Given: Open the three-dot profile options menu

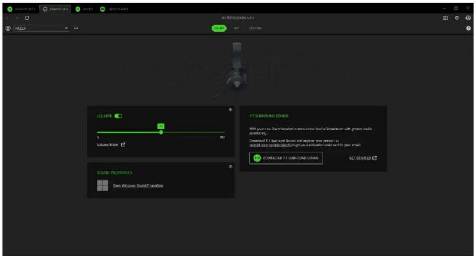Looking at the screenshot, I should [76, 28].
